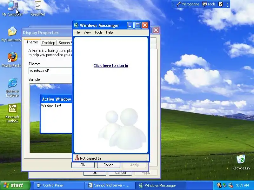Viewport: 254px width, 190px height.
Task: Click the 'Click here to sign in' link
Action: click(x=111, y=66)
